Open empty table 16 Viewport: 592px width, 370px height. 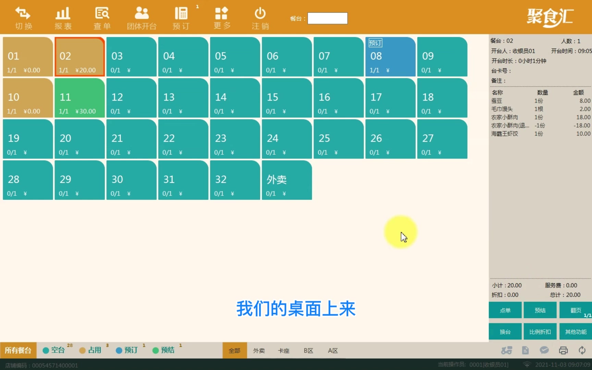click(x=339, y=98)
